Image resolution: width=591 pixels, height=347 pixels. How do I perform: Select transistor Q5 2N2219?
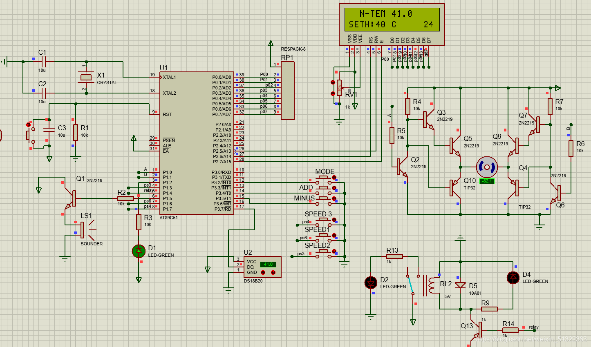(455, 146)
